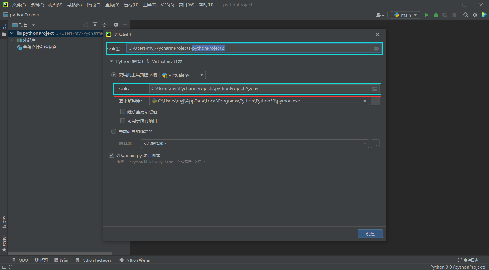The height and width of the screenshot is (270, 489).
Task: Open IDE settings gear in top toolbar
Action: pos(475,15)
